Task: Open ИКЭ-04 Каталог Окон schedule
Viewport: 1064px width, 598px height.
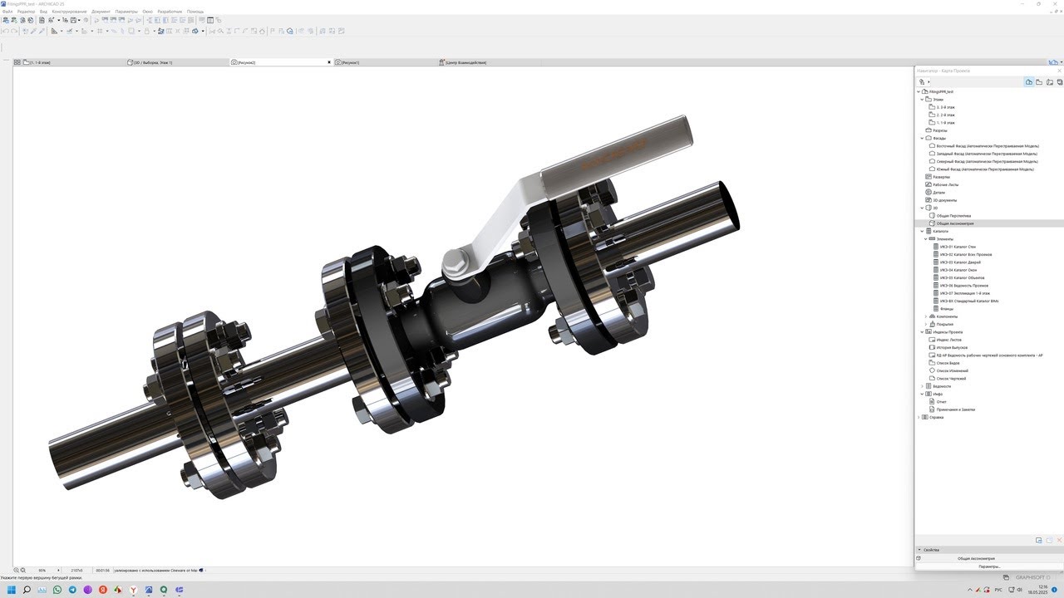Action: [x=959, y=270]
